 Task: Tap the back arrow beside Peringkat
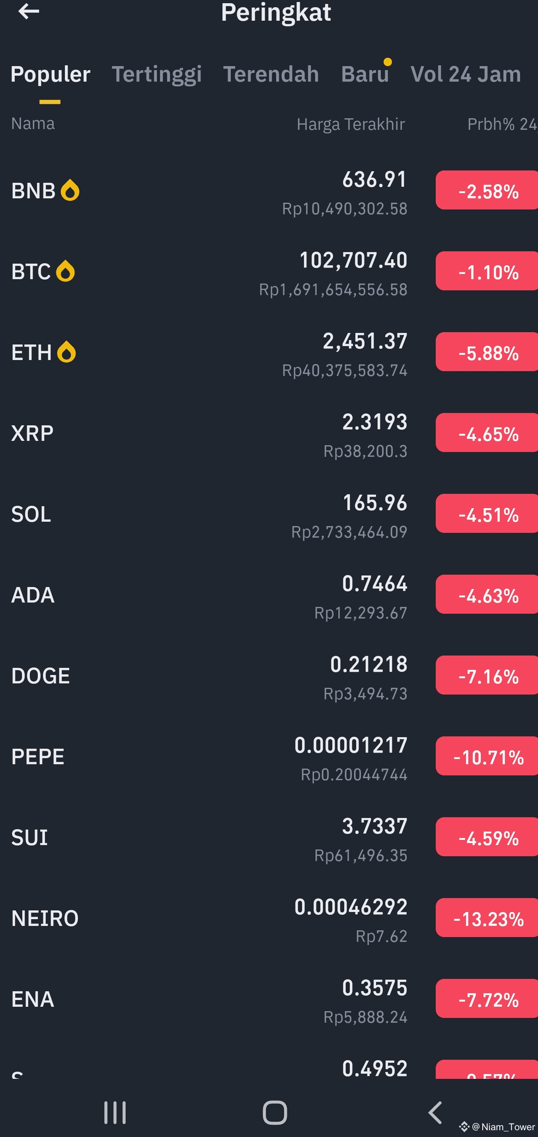29,12
